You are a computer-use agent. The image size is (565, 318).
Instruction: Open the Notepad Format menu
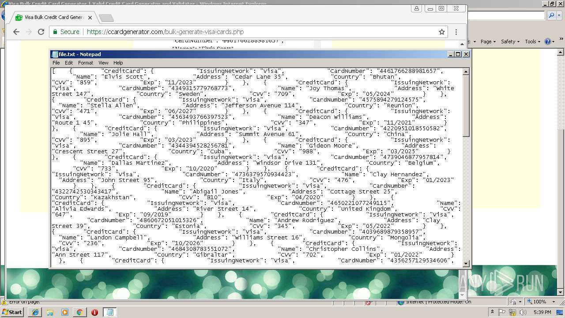(86, 63)
